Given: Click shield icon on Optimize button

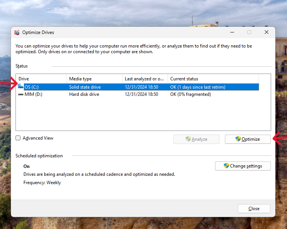Looking at the screenshot, I should 238,139.
